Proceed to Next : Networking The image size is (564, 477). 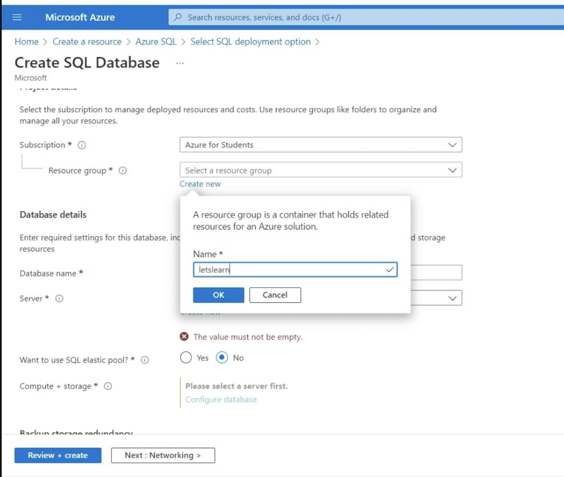click(163, 455)
